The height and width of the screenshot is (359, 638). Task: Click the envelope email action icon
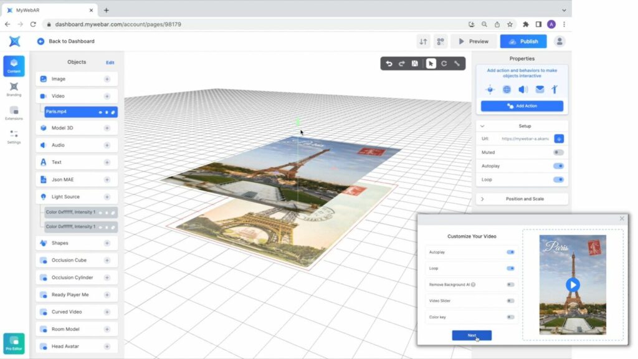pyautogui.click(x=540, y=90)
